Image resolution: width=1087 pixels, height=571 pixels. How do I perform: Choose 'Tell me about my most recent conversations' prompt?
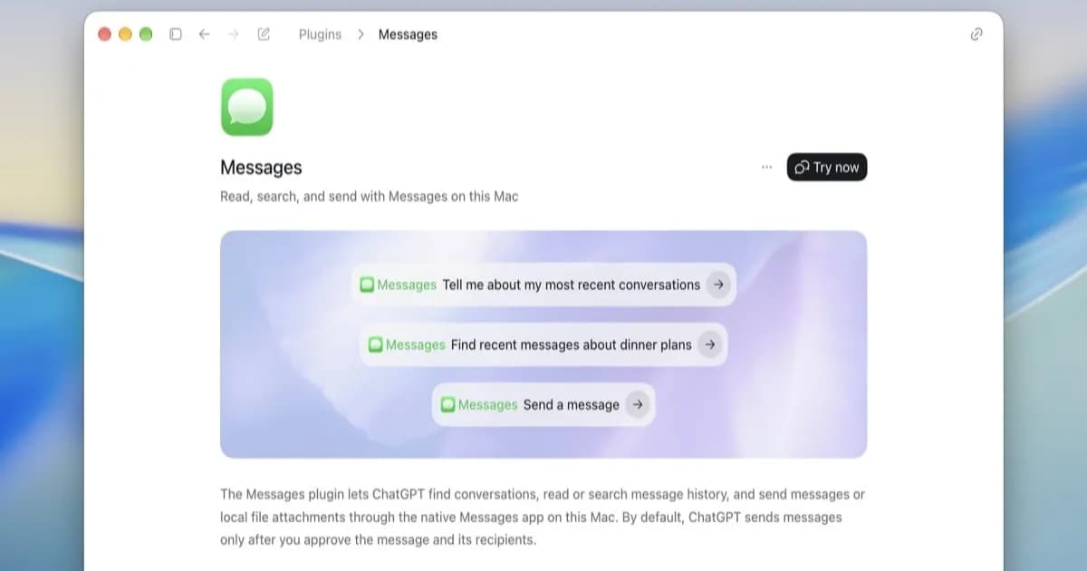point(543,285)
